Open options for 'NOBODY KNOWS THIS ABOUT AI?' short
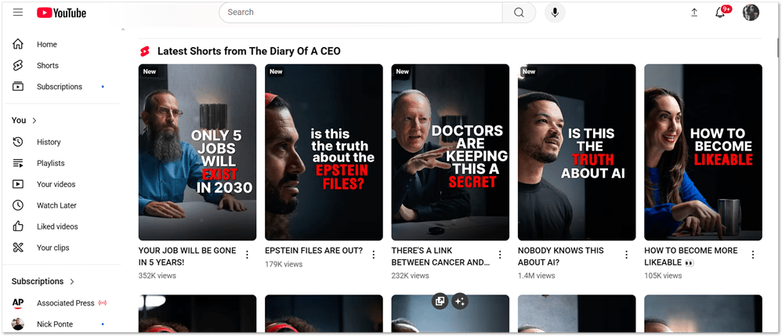 point(626,255)
